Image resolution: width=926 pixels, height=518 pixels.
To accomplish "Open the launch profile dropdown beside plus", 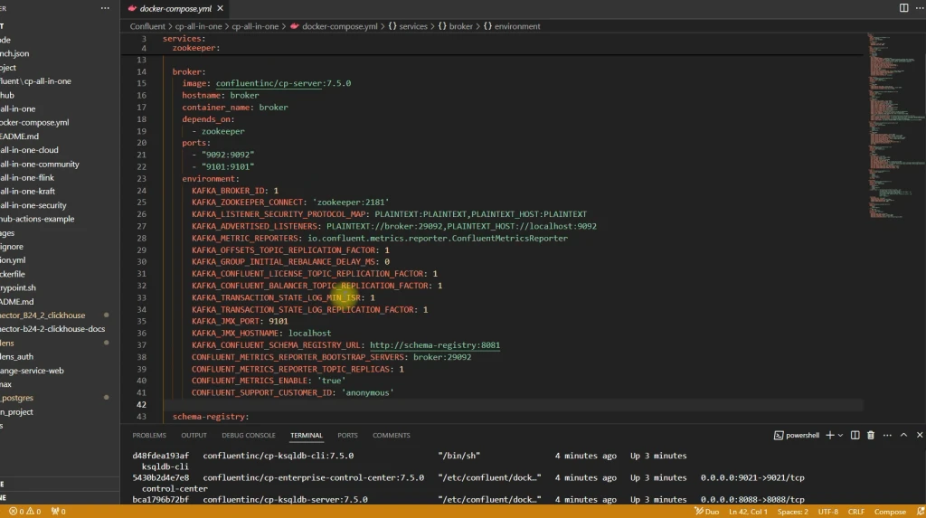I will pyautogui.click(x=840, y=435).
